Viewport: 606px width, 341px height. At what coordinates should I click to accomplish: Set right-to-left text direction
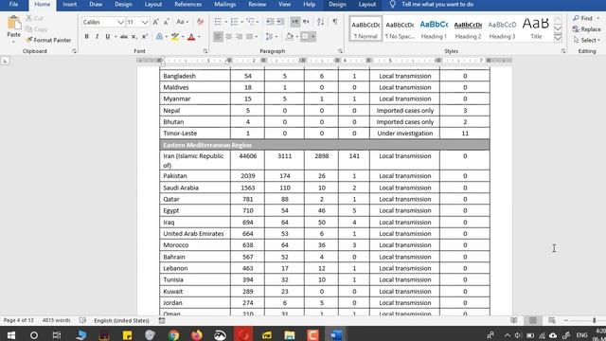pyautogui.click(x=306, y=22)
